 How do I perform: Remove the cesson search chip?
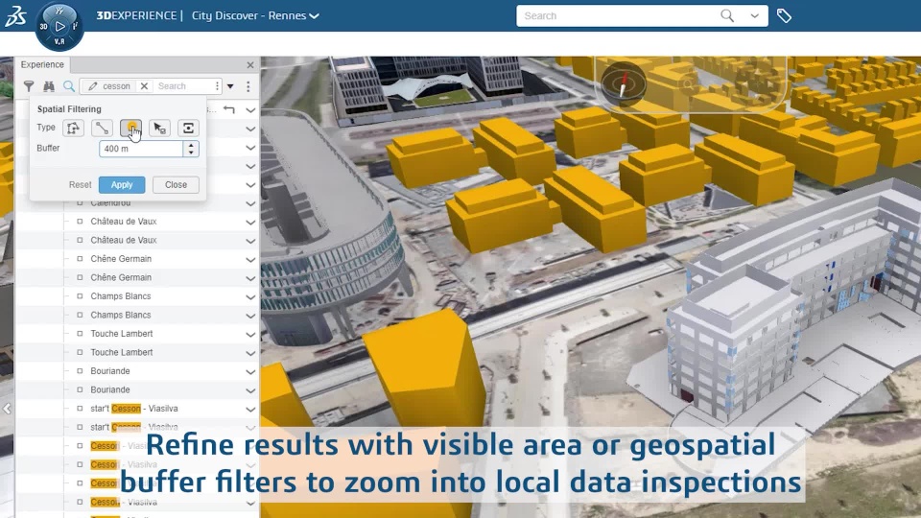144,86
